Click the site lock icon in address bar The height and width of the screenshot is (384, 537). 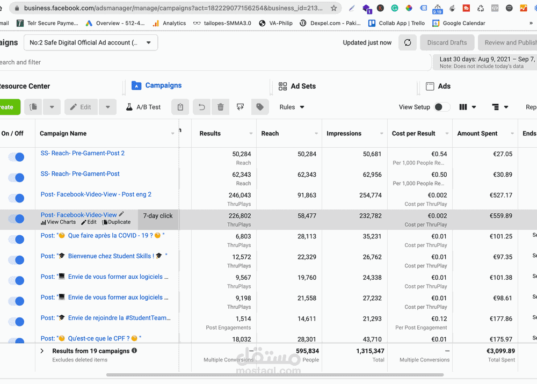pos(17,8)
